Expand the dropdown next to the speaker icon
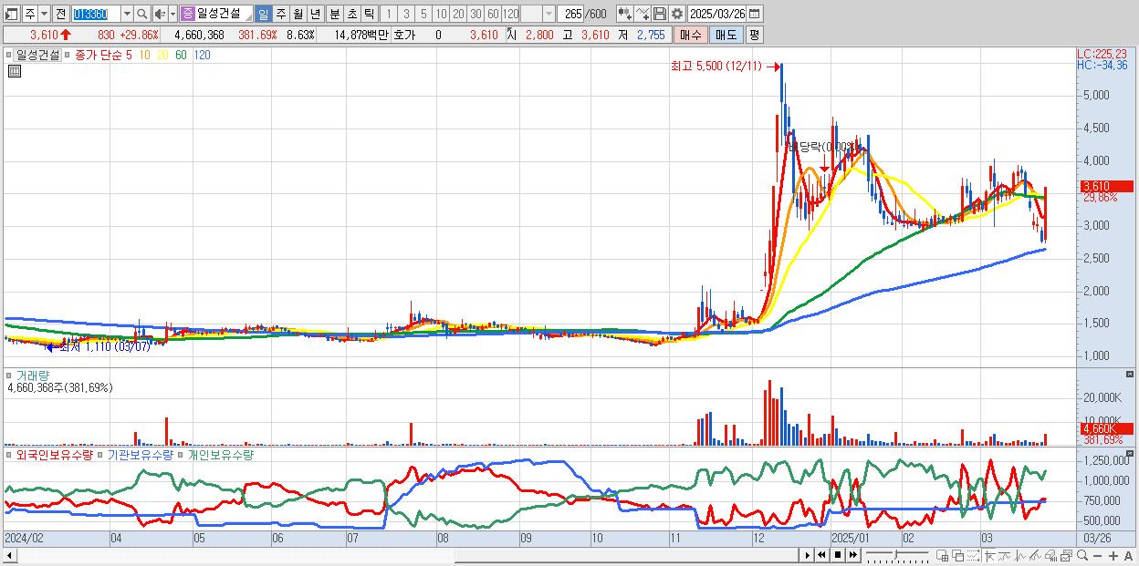The width and height of the screenshot is (1139, 566). click(x=172, y=14)
